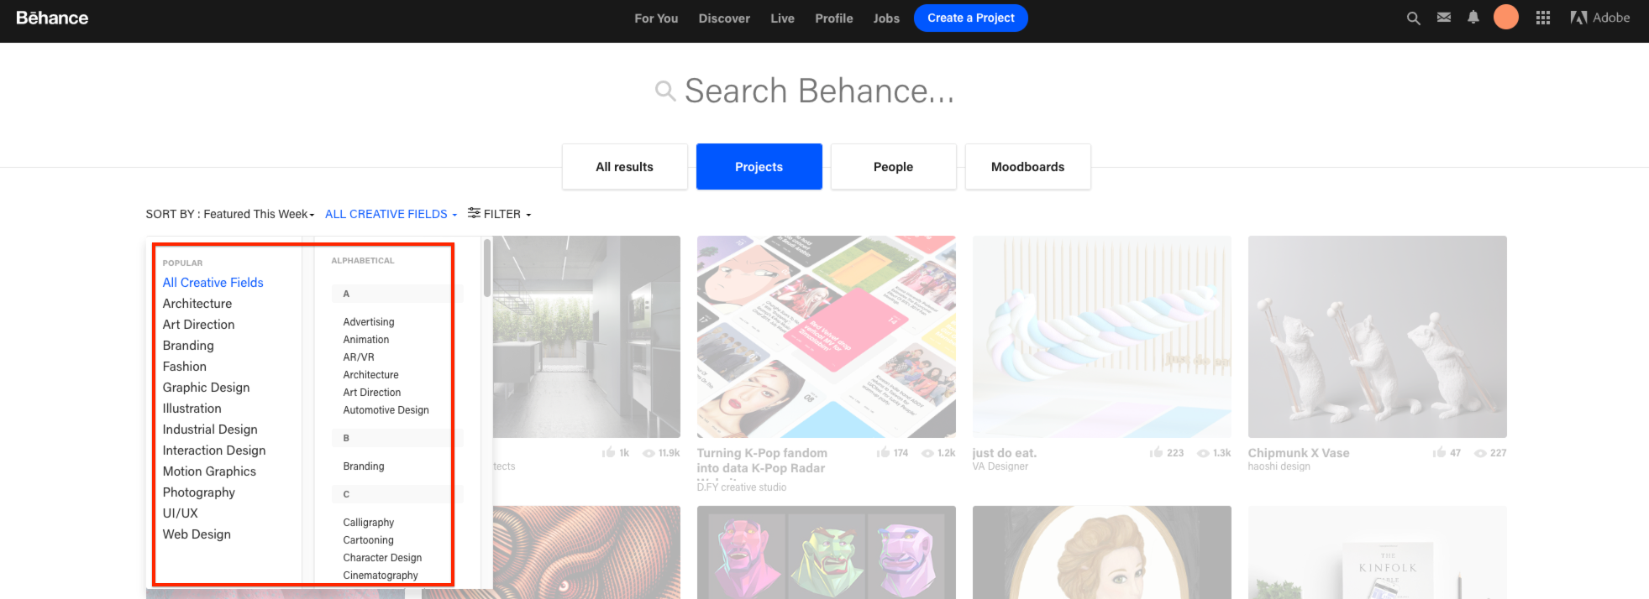
Task: Choose the Interaction Design field
Action: tap(214, 451)
